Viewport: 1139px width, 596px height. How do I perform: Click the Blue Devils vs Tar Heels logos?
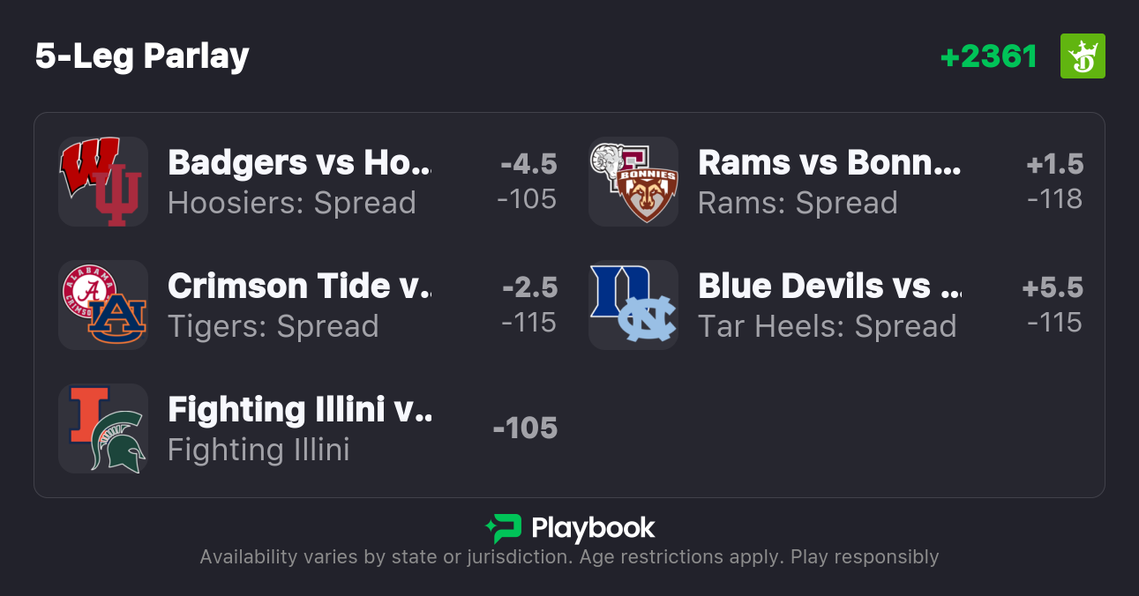(633, 305)
